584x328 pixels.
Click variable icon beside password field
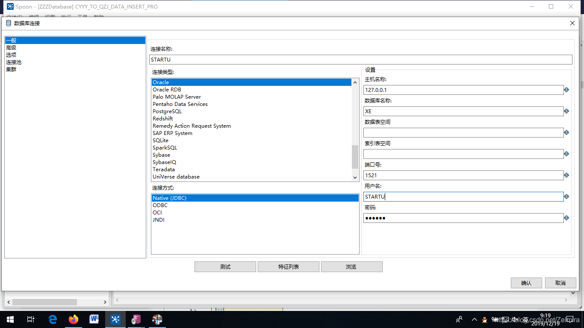pyautogui.click(x=566, y=218)
